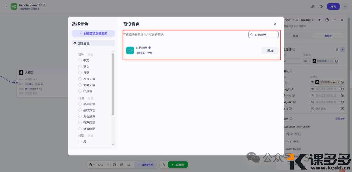Open comment icon in bottom toolbar

[114, 165]
